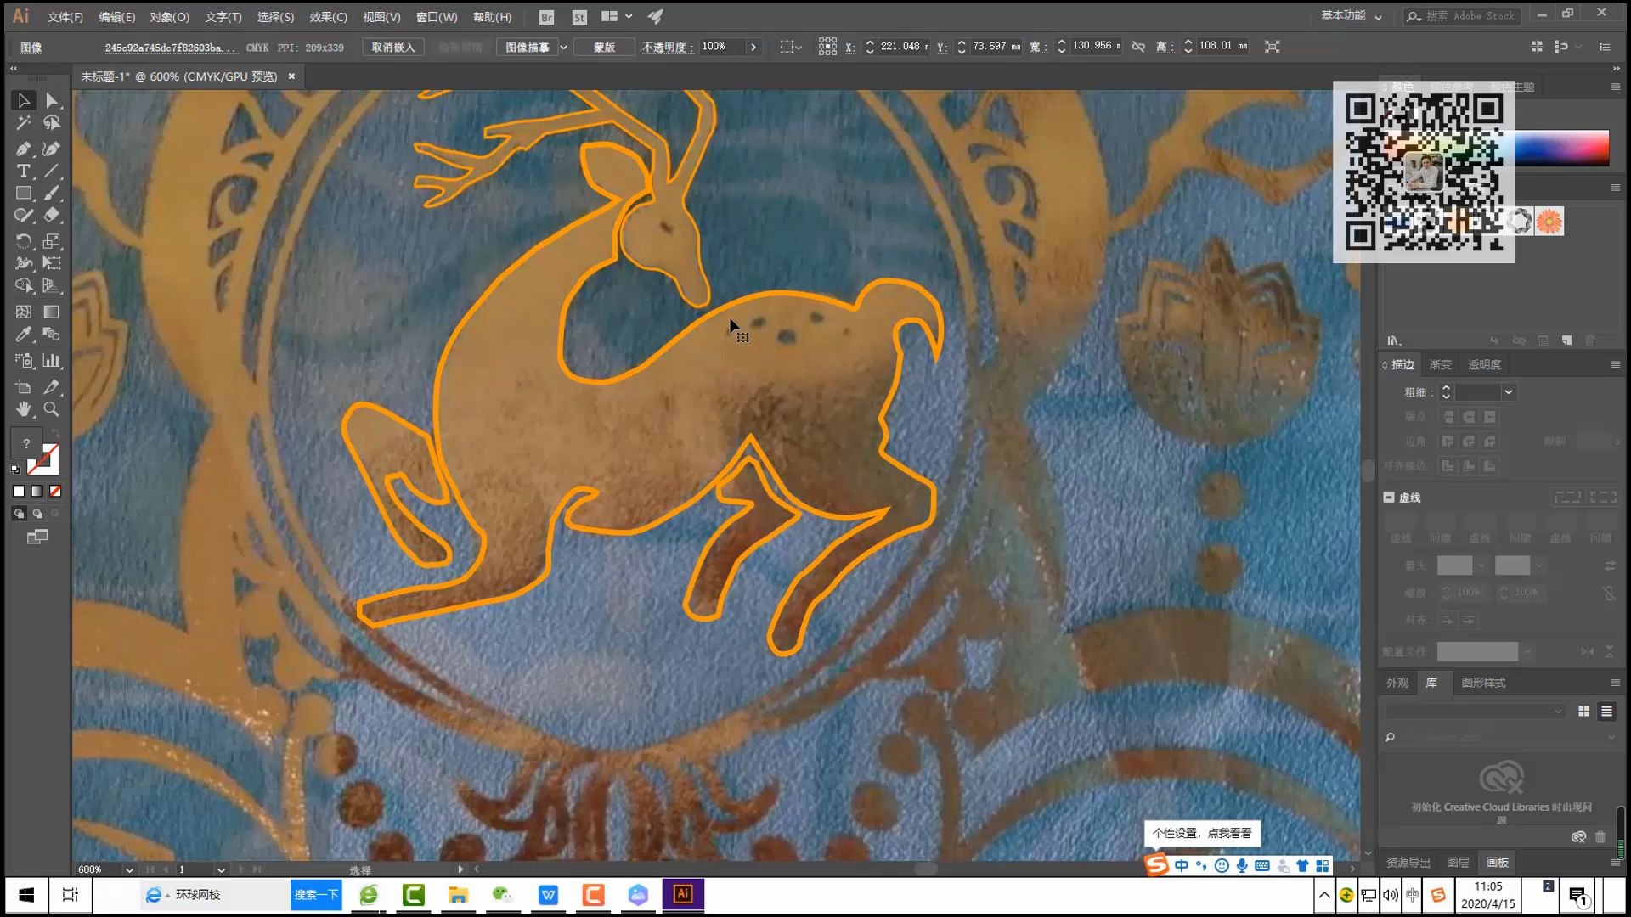The height and width of the screenshot is (917, 1631).
Task: Select the Type tool
Action: 23,172
